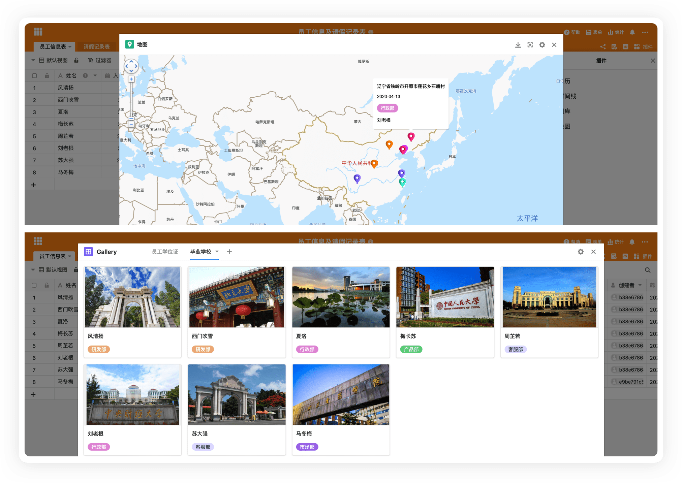
Task: Click the map zoom-in plus button
Action: (x=131, y=79)
